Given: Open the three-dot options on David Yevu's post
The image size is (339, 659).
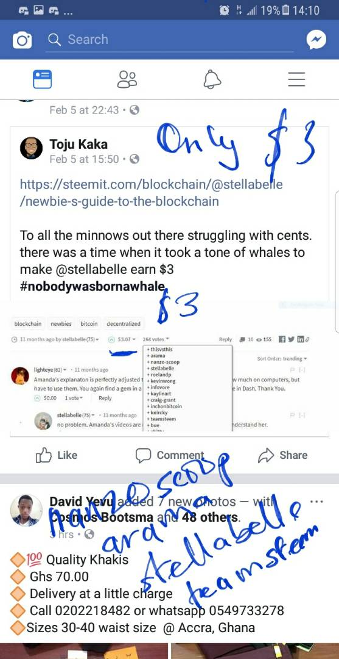Looking at the screenshot, I should (x=316, y=502).
